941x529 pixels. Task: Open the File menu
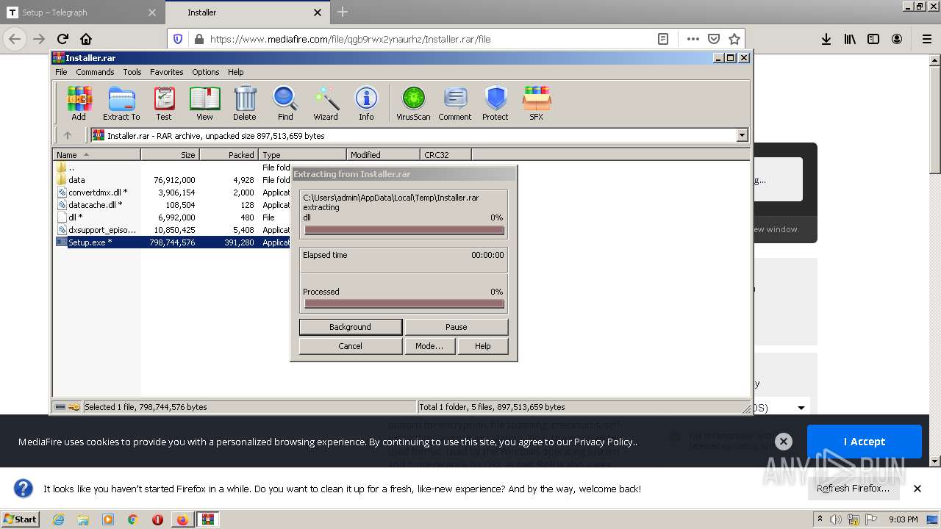[x=61, y=72]
